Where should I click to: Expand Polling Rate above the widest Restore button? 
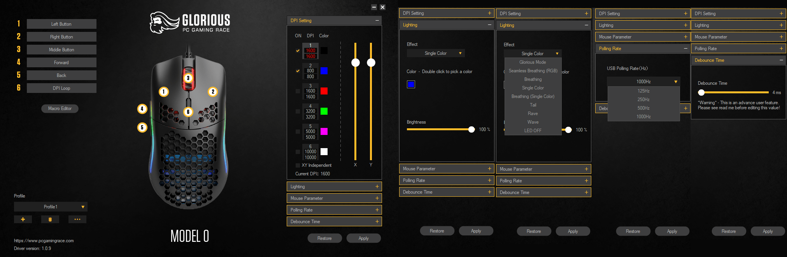pos(334,210)
